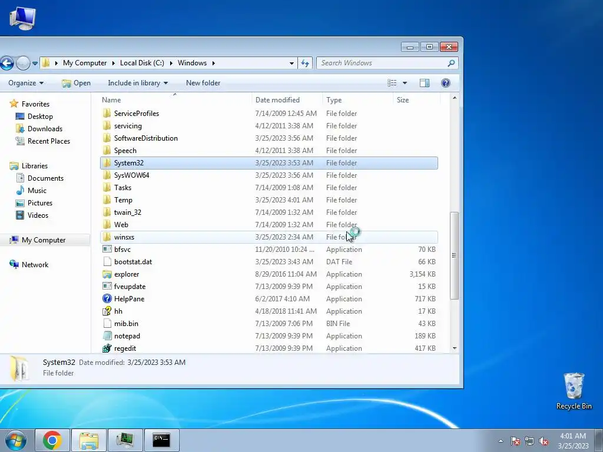The image size is (603, 452).
Task: Sort by Name column header
Action: pos(175,100)
